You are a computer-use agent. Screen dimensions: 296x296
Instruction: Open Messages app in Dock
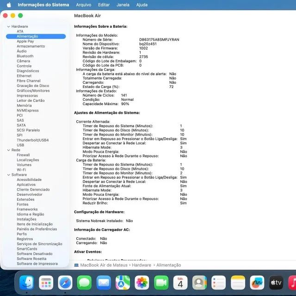pos(84,283)
